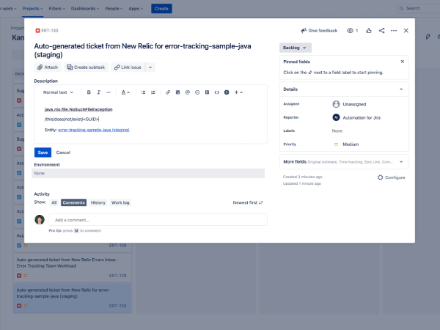Save the description changes

pos(43,153)
